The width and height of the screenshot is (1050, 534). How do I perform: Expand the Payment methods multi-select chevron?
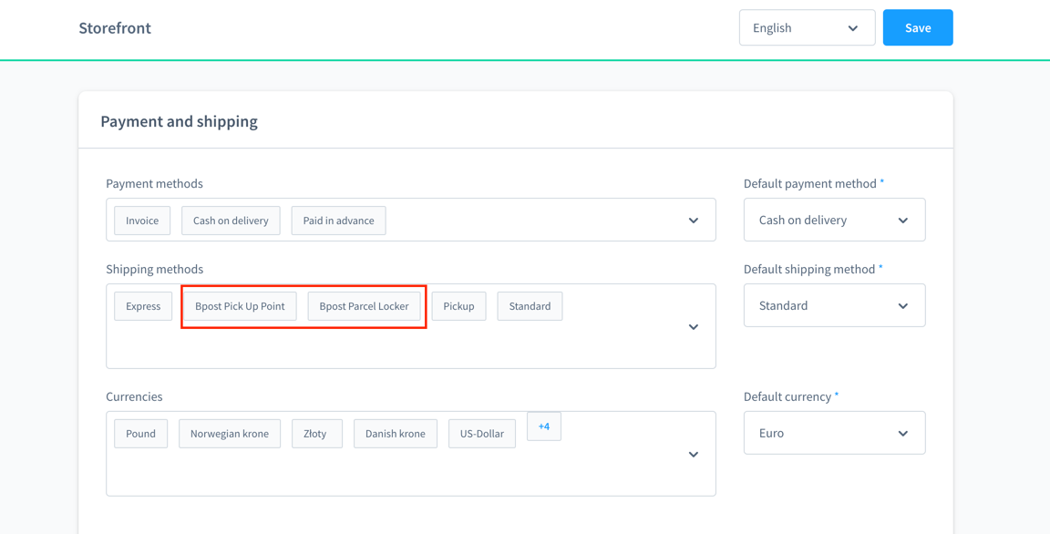(694, 221)
